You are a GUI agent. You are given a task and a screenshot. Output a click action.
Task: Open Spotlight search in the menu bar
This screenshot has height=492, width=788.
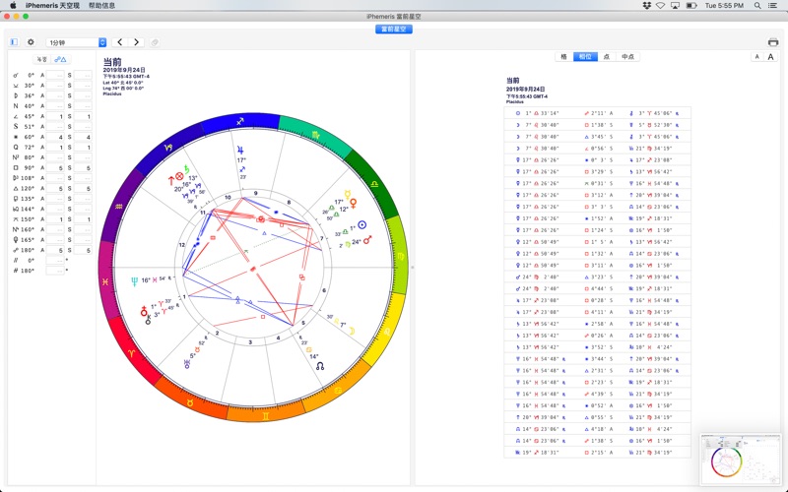(756, 5)
